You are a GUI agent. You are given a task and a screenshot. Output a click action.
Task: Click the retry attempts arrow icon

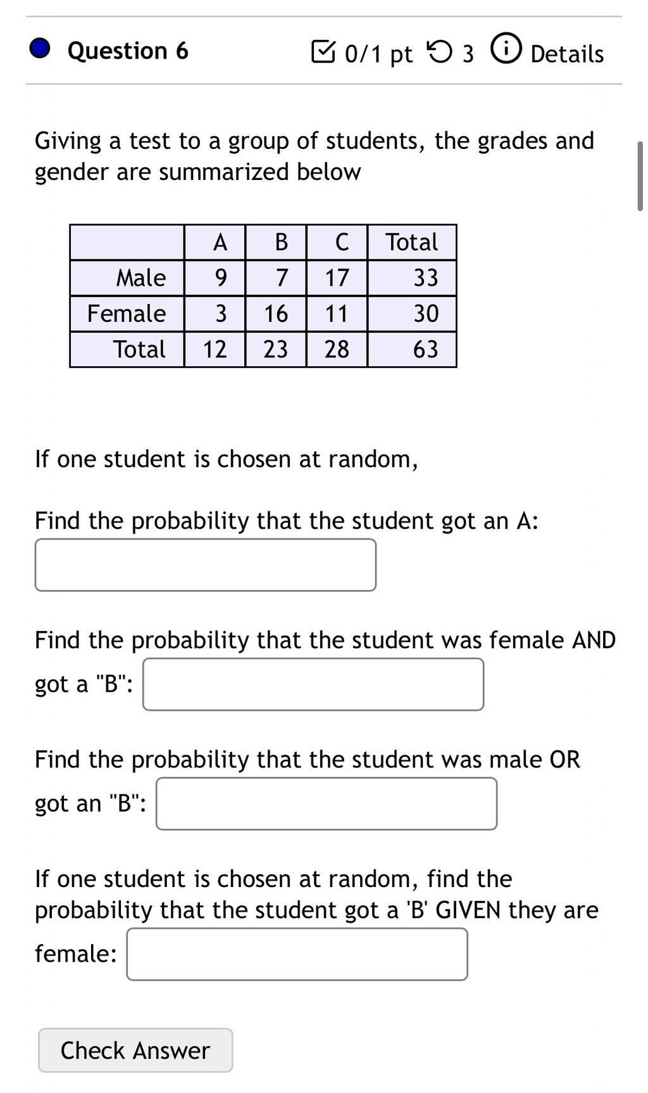tap(440, 53)
